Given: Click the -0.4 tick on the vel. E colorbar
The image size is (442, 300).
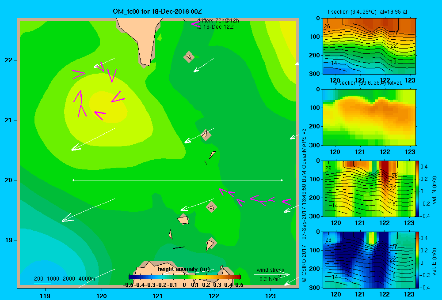Looking at the screenshot, I should pos(425,287).
